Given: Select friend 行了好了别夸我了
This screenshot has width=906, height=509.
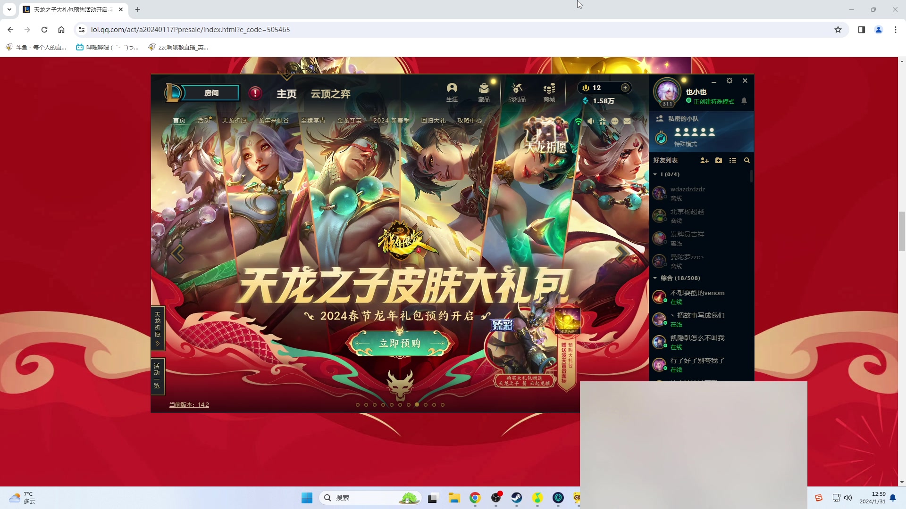Looking at the screenshot, I should tap(701, 365).
